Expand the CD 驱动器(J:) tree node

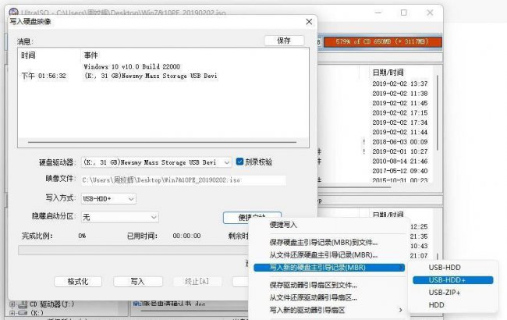pyautogui.click(x=12, y=304)
